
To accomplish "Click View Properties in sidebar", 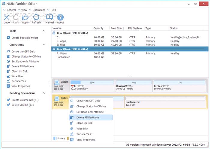I will (21, 86).
